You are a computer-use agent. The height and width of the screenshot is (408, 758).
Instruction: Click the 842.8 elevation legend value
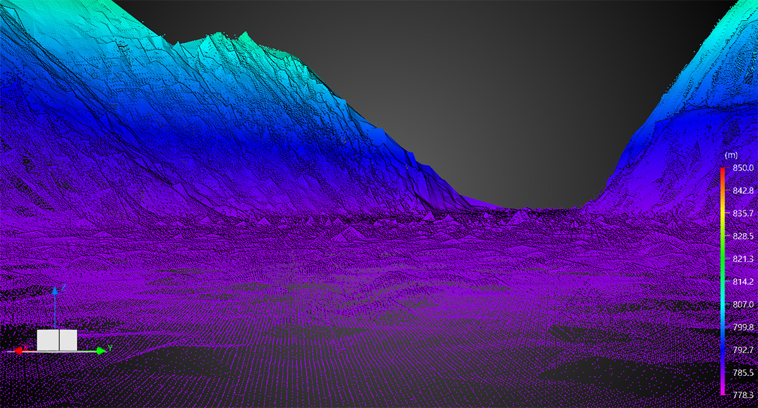point(742,191)
